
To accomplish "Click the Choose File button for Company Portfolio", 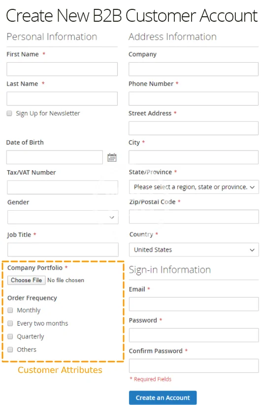I will 26,280.
